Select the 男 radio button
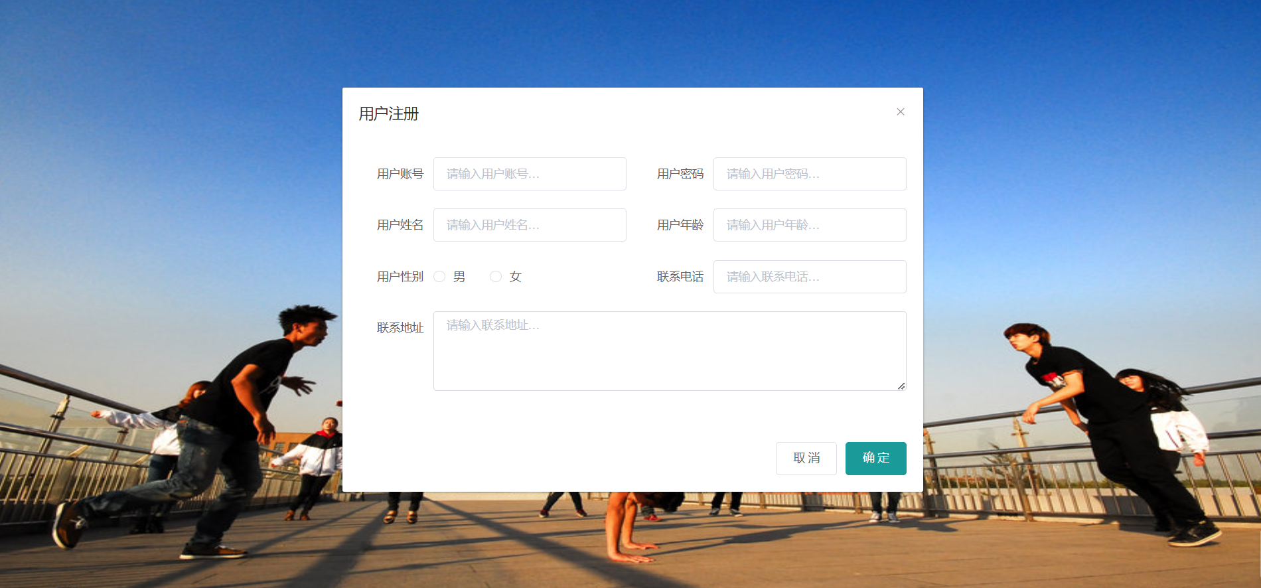The width and height of the screenshot is (1261, 588). 439,276
